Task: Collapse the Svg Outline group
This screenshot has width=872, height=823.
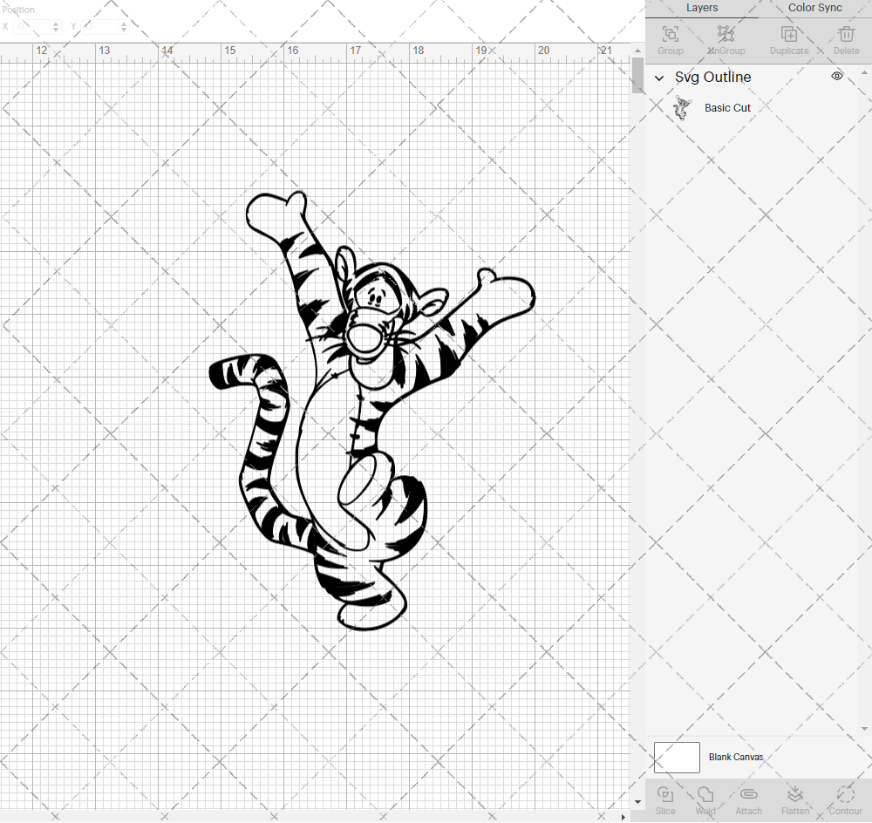Action: click(659, 78)
